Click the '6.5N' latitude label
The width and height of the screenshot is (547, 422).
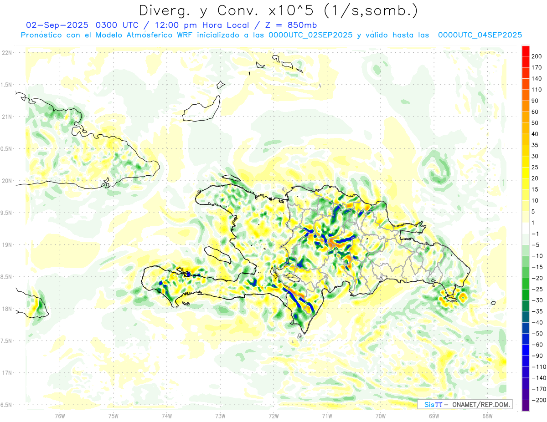coord(6,405)
